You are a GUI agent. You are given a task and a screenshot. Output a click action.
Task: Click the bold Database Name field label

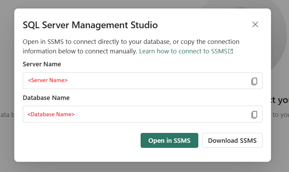[46, 98]
